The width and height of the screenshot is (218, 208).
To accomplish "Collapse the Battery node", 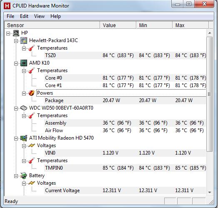I will (x=16, y=176).
